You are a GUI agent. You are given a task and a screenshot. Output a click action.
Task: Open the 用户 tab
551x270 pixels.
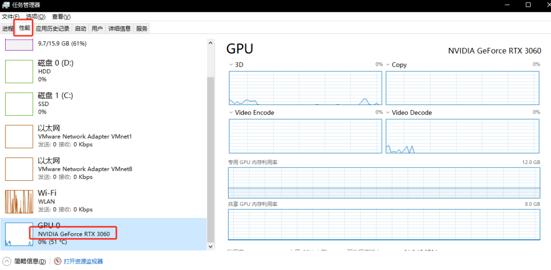pos(97,29)
